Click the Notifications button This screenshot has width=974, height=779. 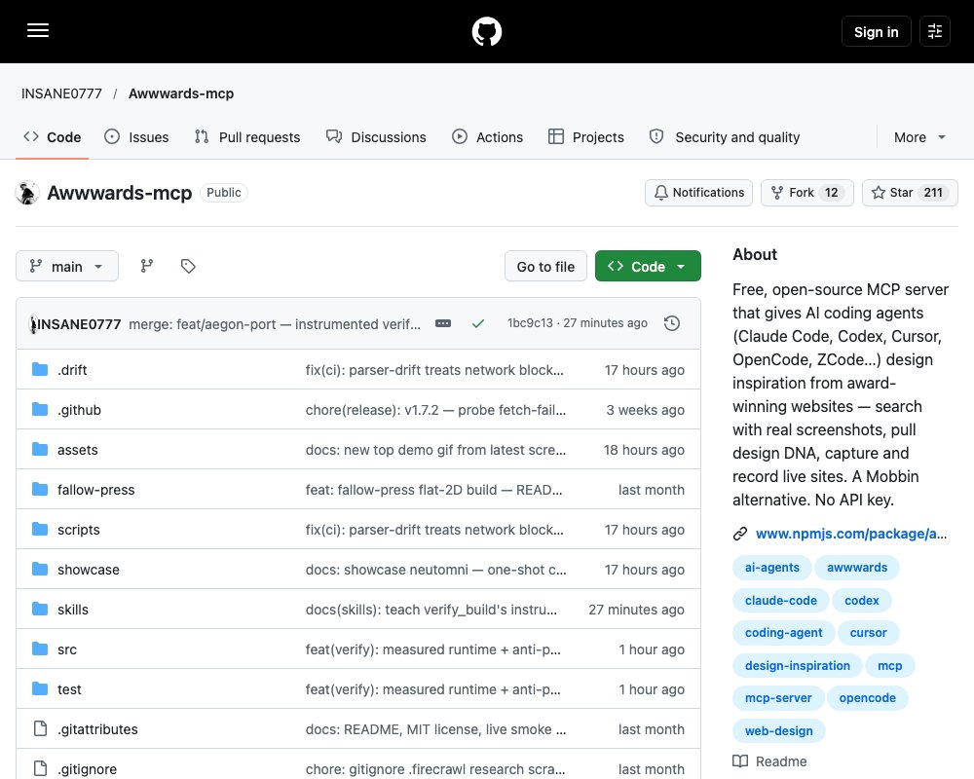pyautogui.click(x=698, y=193)
